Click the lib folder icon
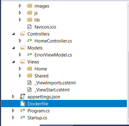 point(30,20)
